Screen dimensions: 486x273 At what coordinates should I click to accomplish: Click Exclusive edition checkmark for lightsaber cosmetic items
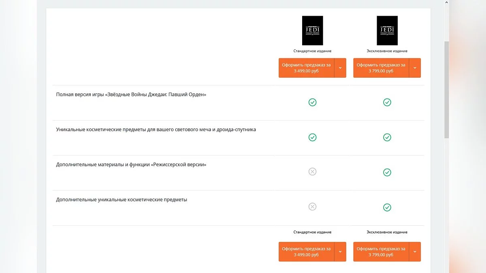click(387, 138)
